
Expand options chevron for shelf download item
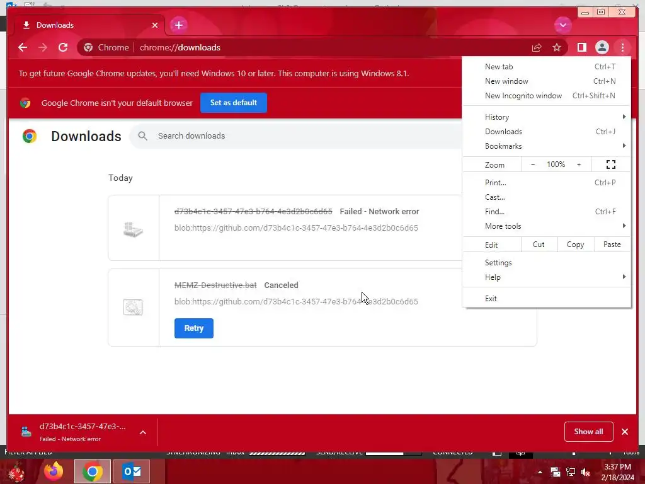tap(143, 432)
